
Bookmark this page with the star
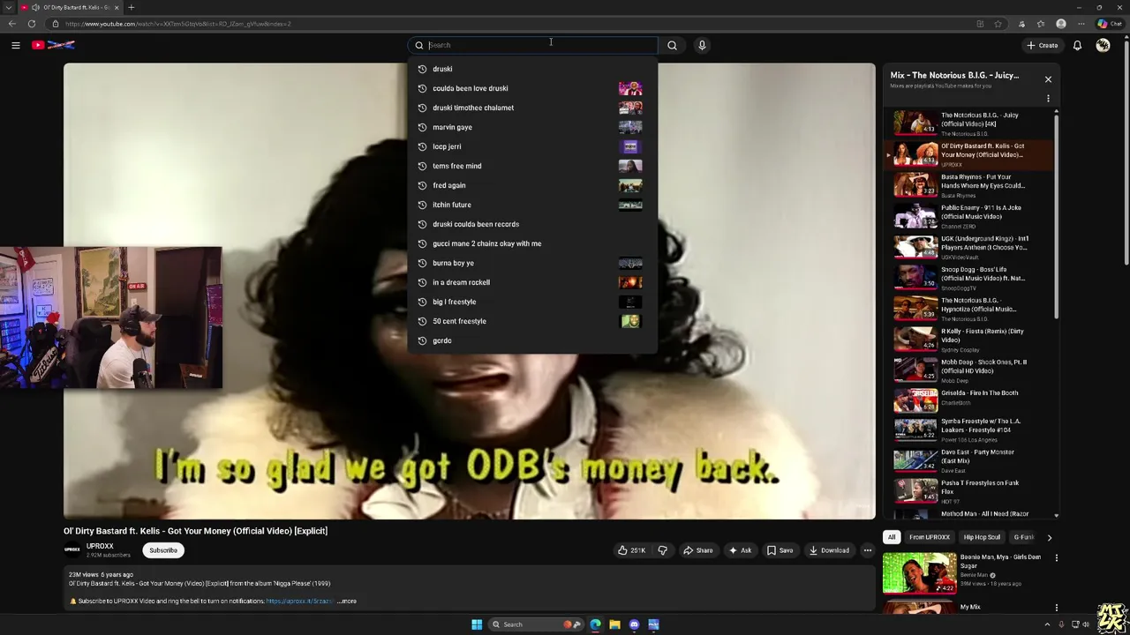(x=998, y=24)
